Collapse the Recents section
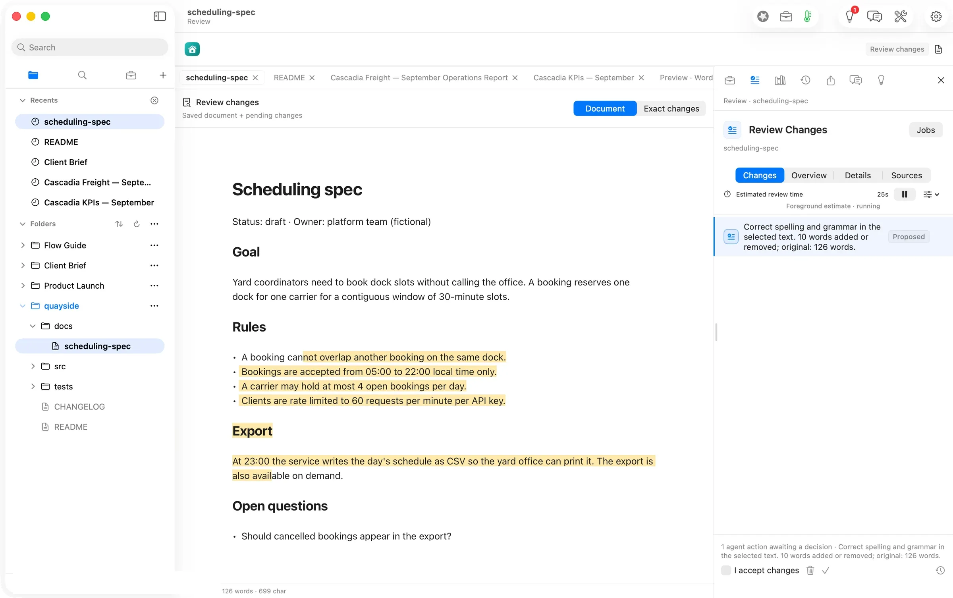953x598 pixels. (23, 100)
